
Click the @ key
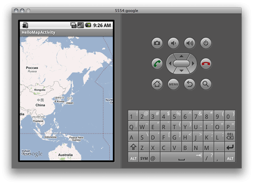tap(155, 157)
